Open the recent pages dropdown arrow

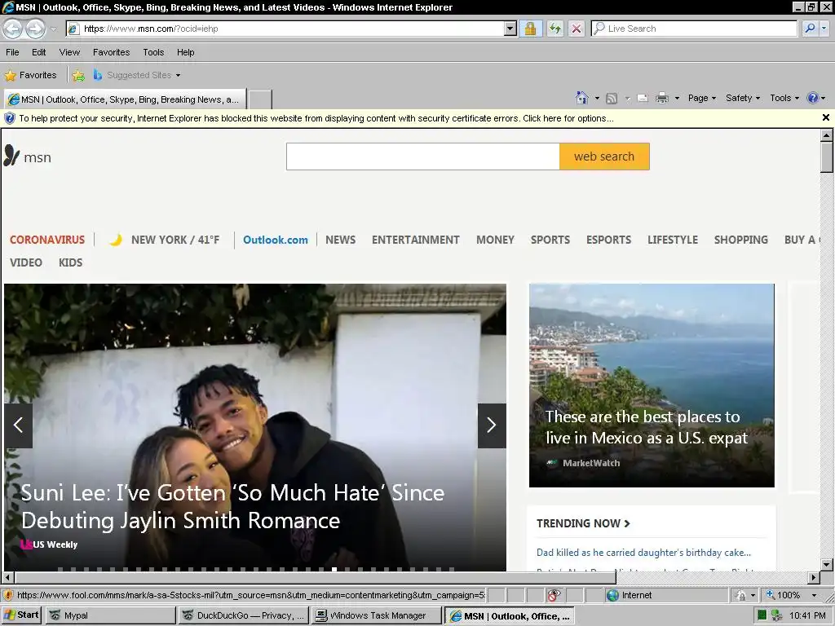[x=53, y=29]
